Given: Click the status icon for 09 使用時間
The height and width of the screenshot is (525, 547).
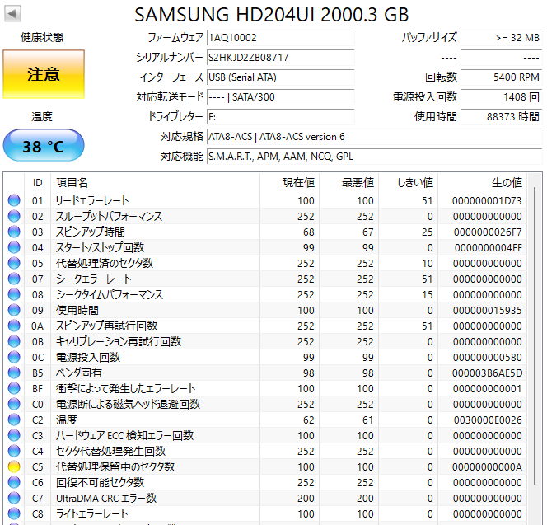Looking at the screenshot, I should pyautogui.click(x=14, y=310).
